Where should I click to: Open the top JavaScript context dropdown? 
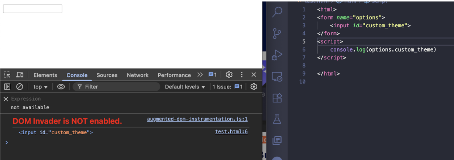(41, 87)
